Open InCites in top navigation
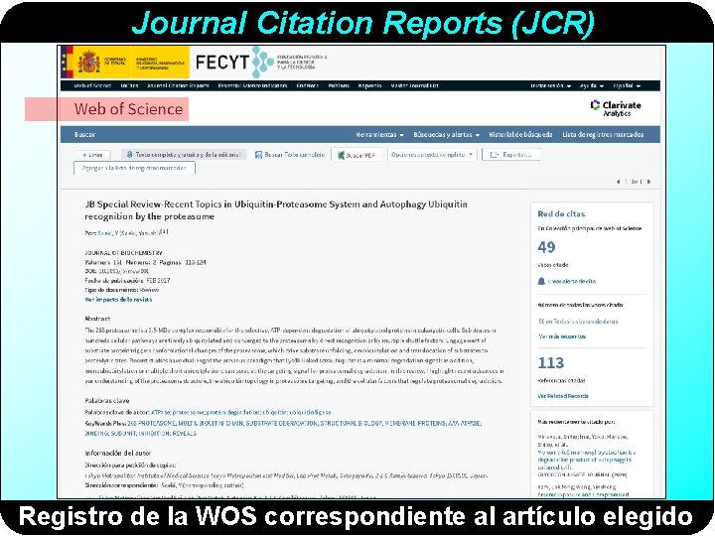Image resolution: width=715 pixels, height=536 pixels. (129, 85)
